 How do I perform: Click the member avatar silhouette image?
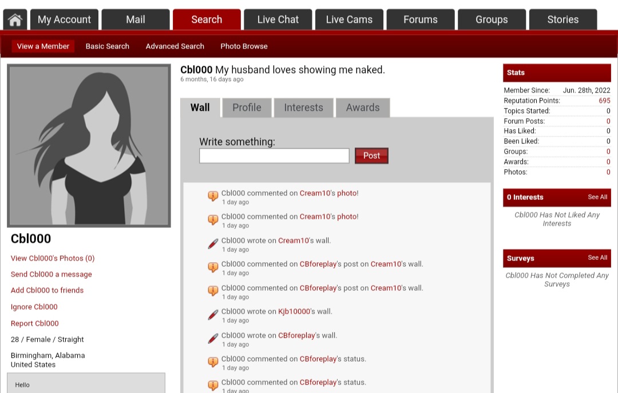coord(89,146)
